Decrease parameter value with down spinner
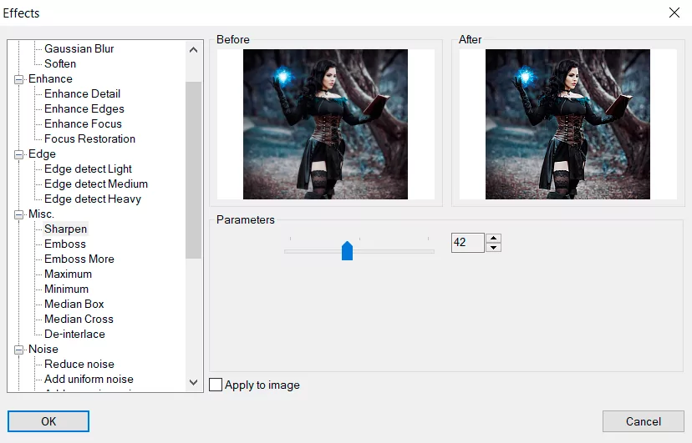The image size is (692, 443). coord(493,248)
